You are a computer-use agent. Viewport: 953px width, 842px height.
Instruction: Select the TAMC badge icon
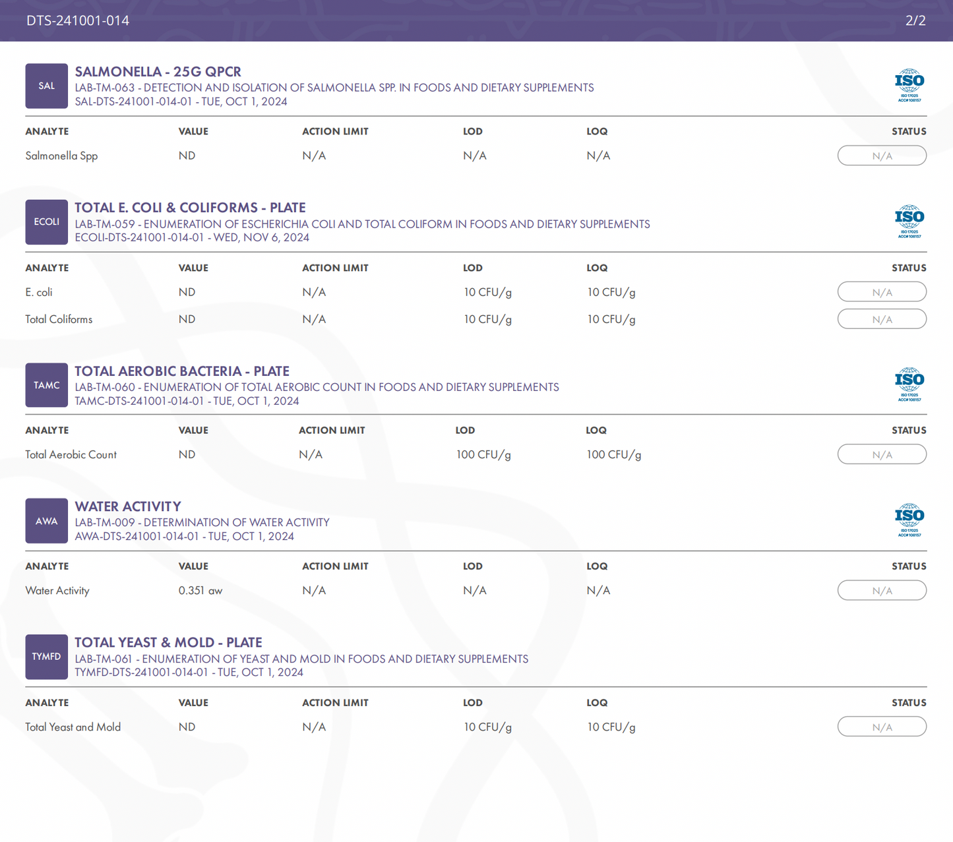pyautogui.click(x=46, y=385)
